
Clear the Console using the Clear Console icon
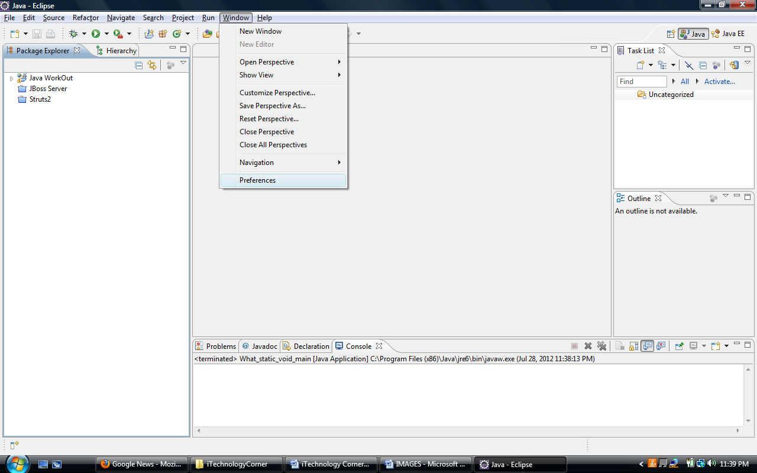[620, 346]
